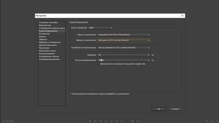
Task: Toggle the Loop Playback icon
Action: pos(132,121)
